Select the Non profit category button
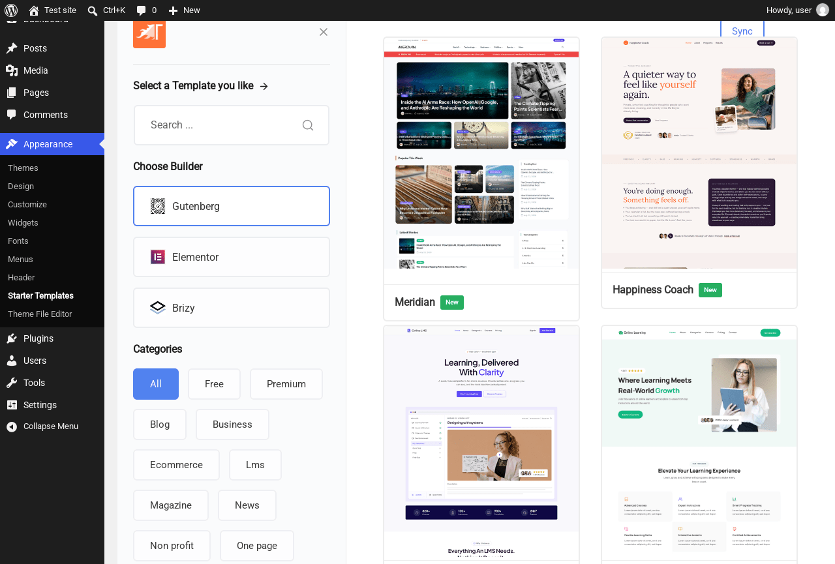Image resolution: width=835 pixels, height=564 pixels. [172, 546]
